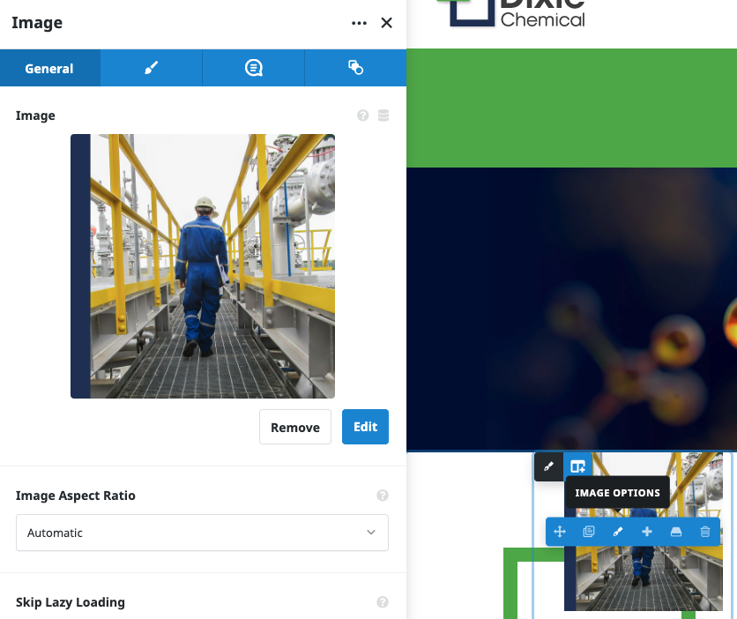737x619 pixels.
Task: Save the element using the drive icon
Action: (676, 532)
